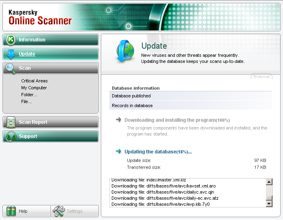Select the Update menu entry
The height and width of the screenshot is (220, 283).
pos(50,54)
